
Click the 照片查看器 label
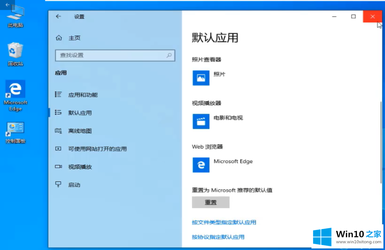[207, 59]
